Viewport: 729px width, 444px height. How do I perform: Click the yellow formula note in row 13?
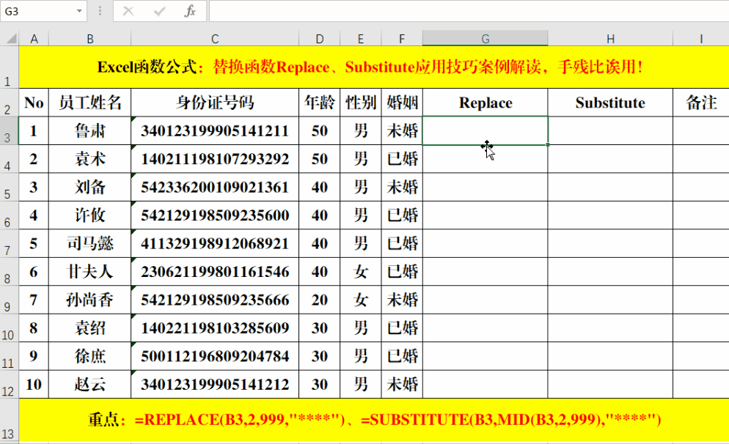374,420
